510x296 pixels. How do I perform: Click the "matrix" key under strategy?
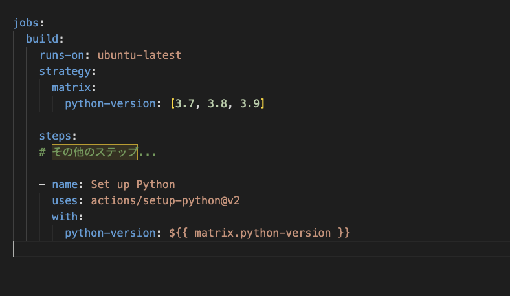point(71,87)
